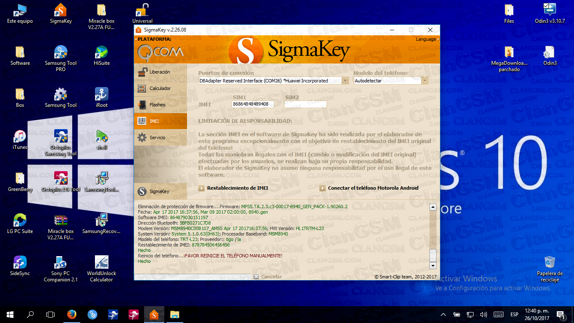Select the top Miracle box V2.27A folder

click(101, 17)
